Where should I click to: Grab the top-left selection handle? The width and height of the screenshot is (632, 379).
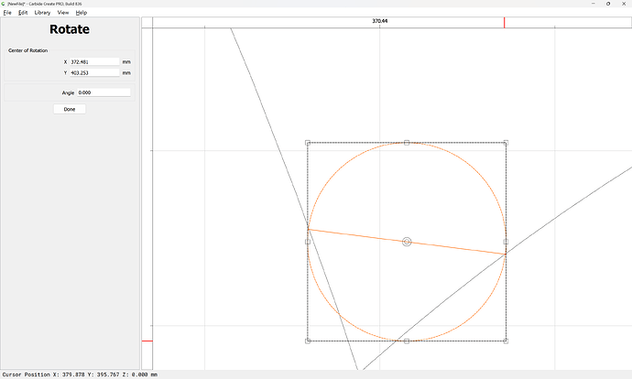click(x=308, y=143)
